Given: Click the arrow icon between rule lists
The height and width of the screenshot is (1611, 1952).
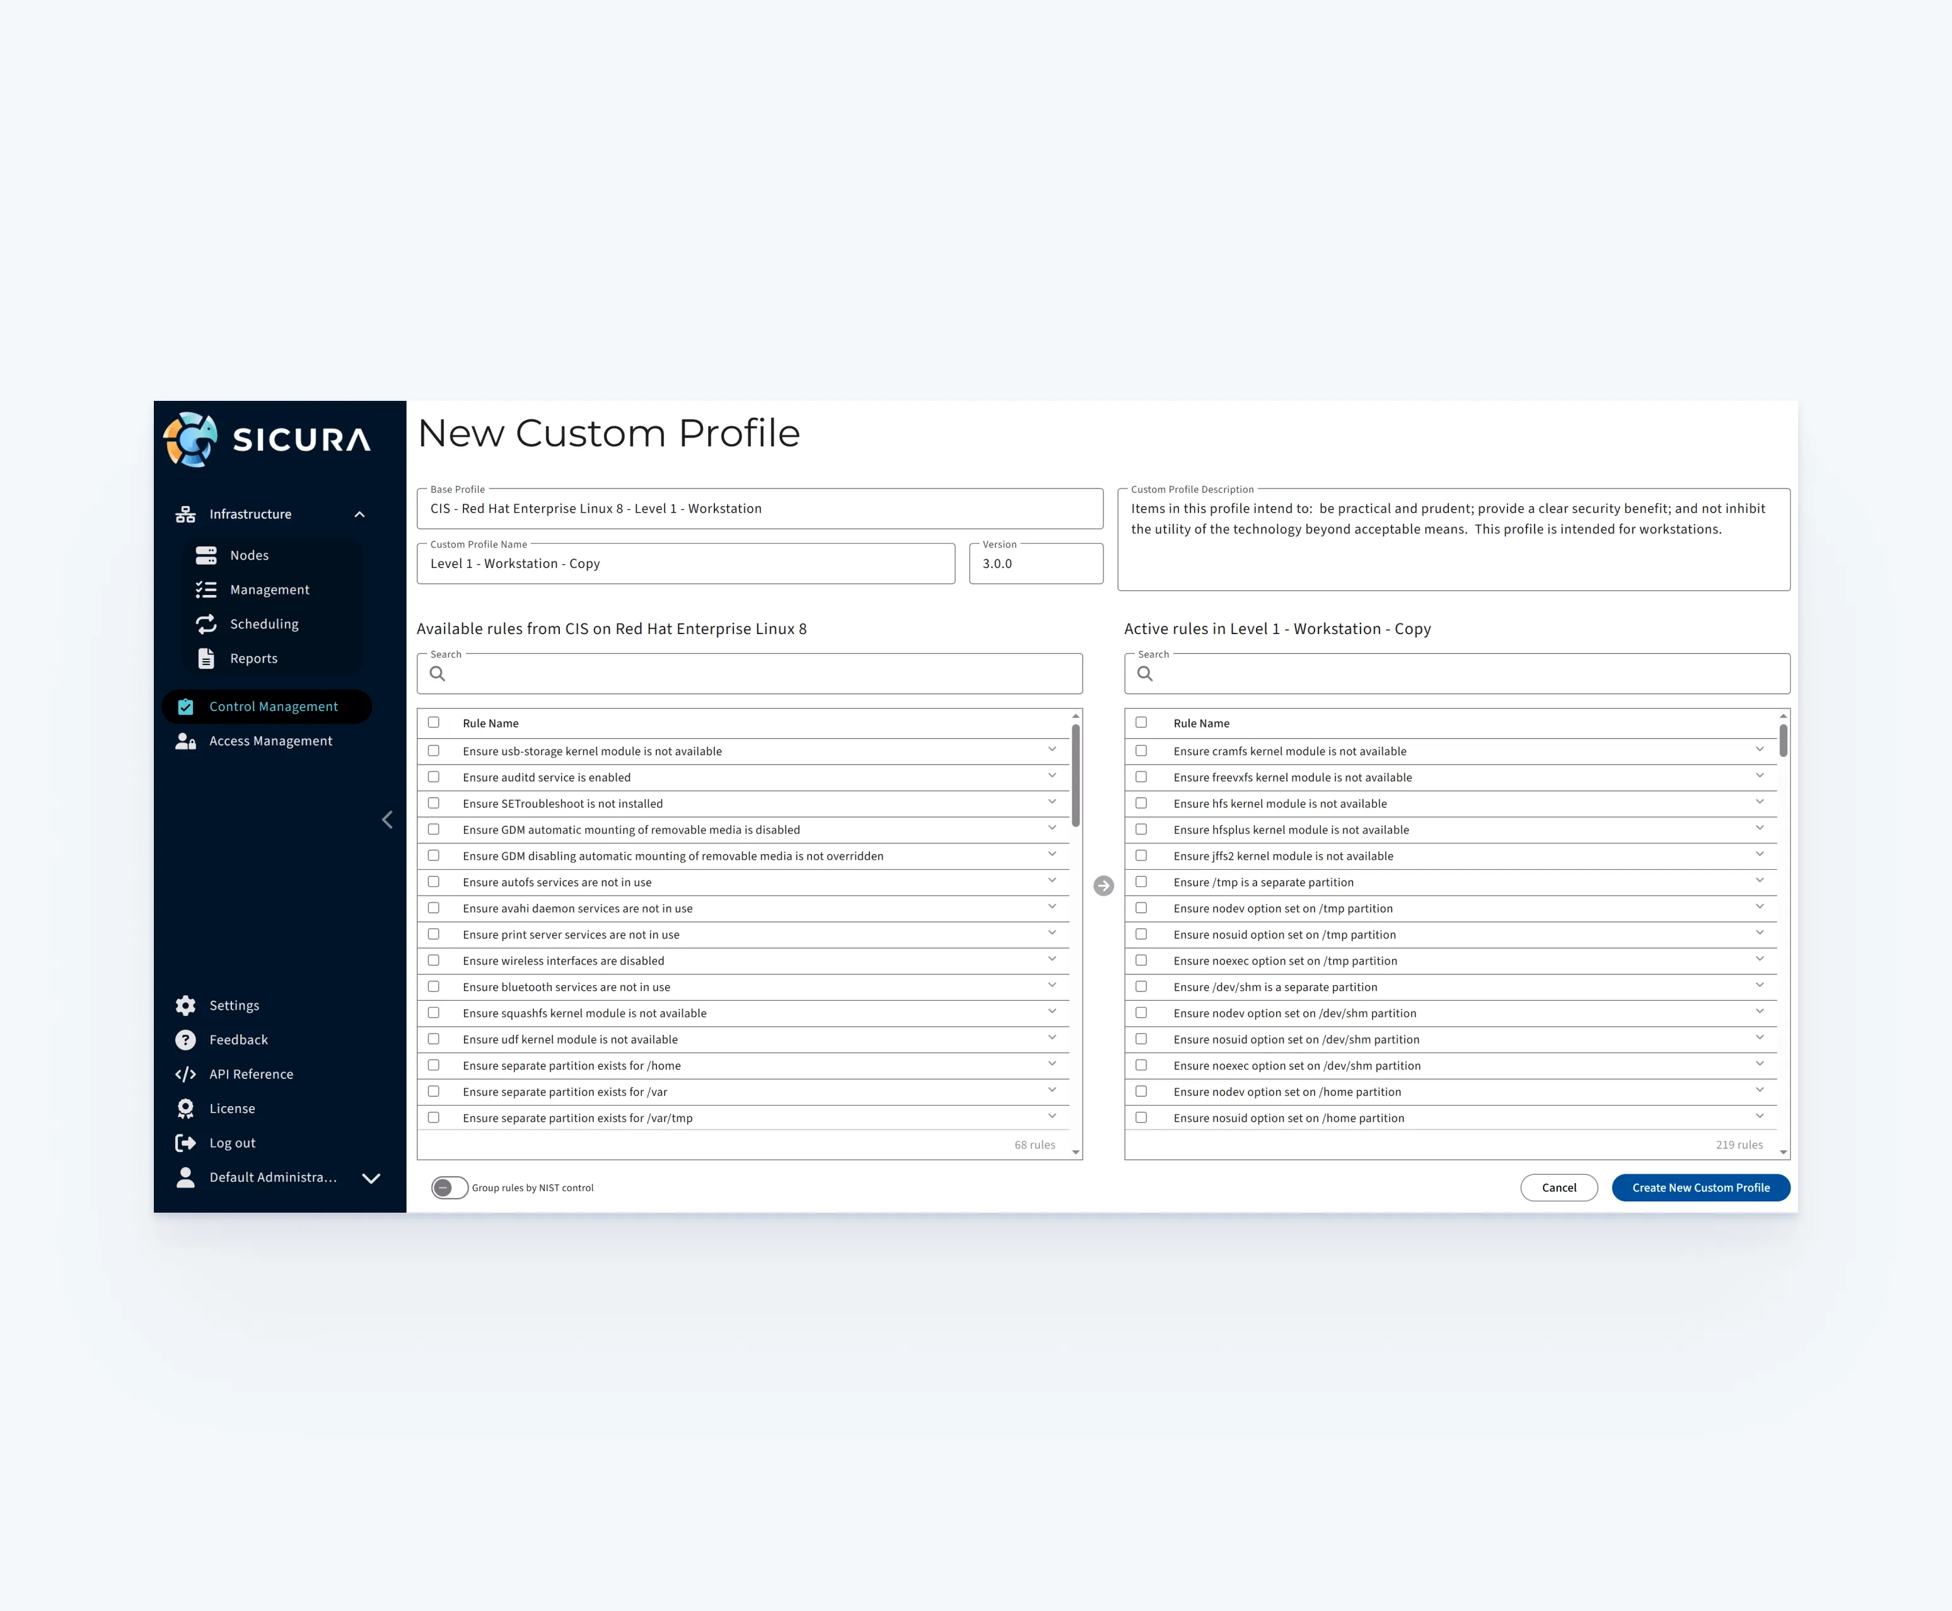Looking at the screenshot, I should (1103, 886).
